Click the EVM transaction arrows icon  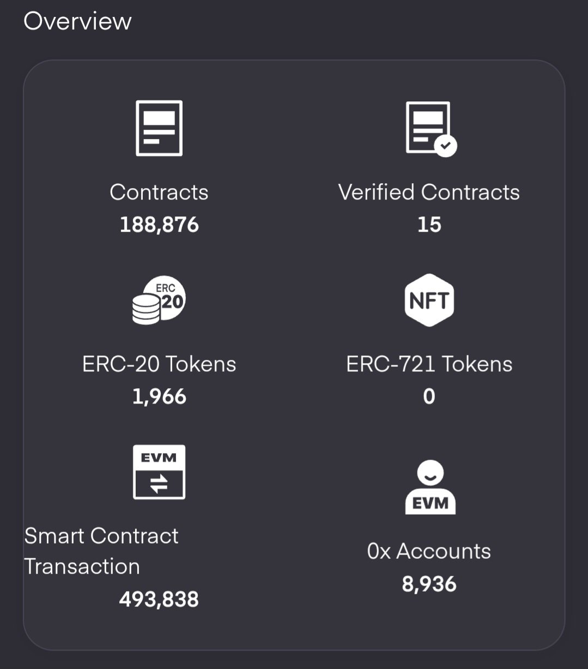(159, 472)
